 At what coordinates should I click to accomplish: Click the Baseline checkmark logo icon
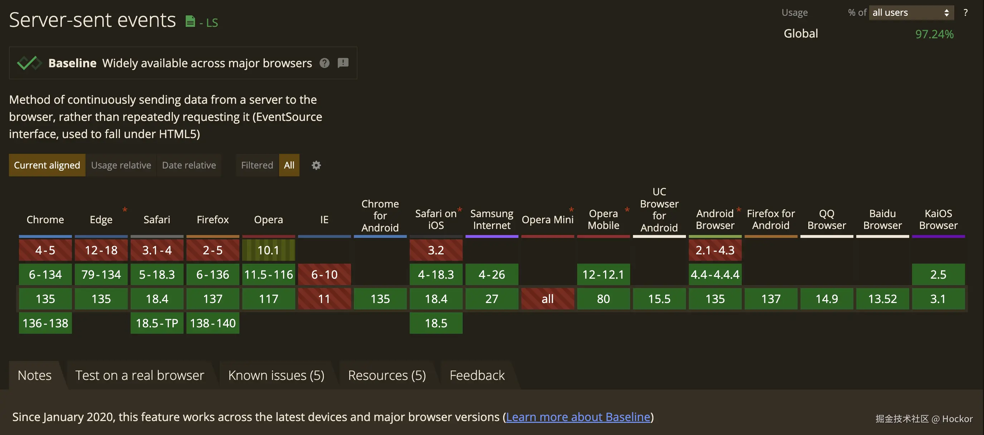29,63
